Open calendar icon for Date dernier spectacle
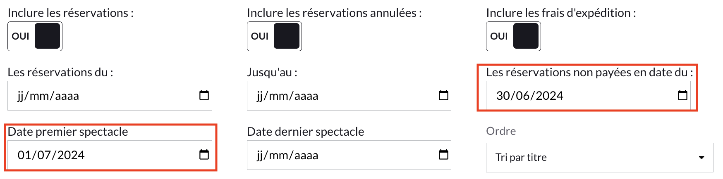 443,155
